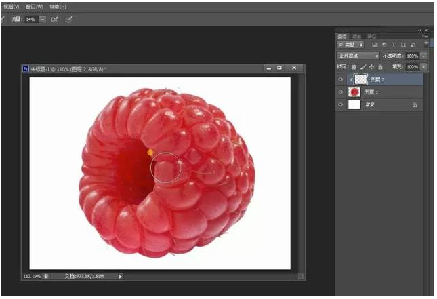Hide layer 图层 2 with eye icon

340,79
